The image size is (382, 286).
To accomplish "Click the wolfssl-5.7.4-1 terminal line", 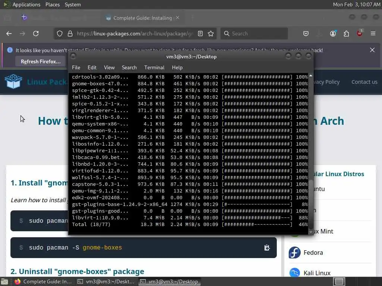I will (x=190, y=178).
